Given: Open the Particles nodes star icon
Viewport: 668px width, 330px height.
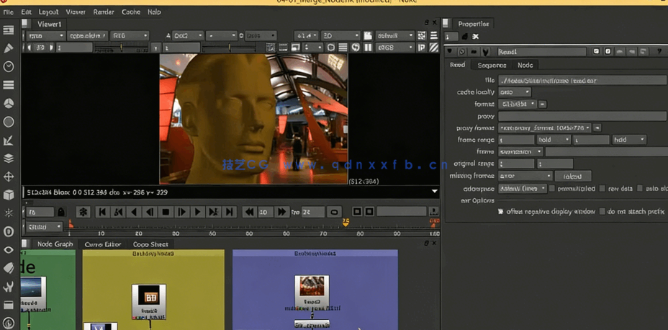Looking at the screenshot, I should (x=9, y=213).
